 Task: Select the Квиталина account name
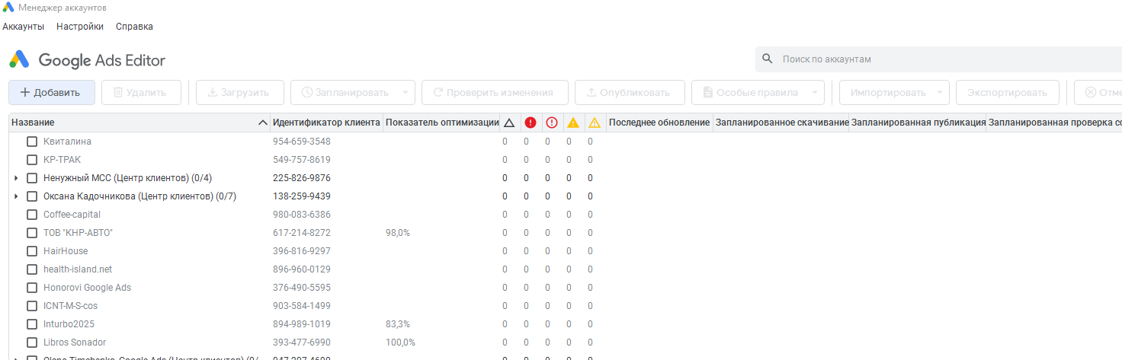67,142
